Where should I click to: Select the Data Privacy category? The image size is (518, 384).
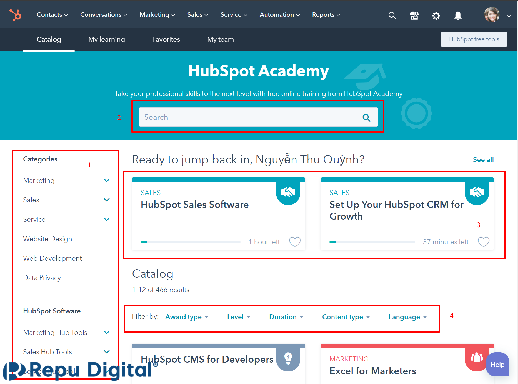point(42,278)
